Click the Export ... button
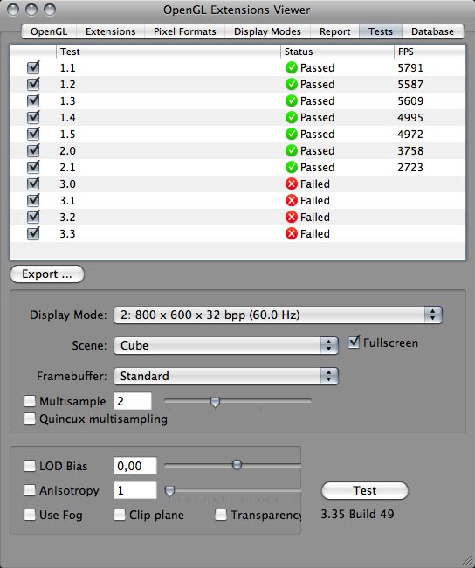475x568 pixels. click(x=47, y=274)
